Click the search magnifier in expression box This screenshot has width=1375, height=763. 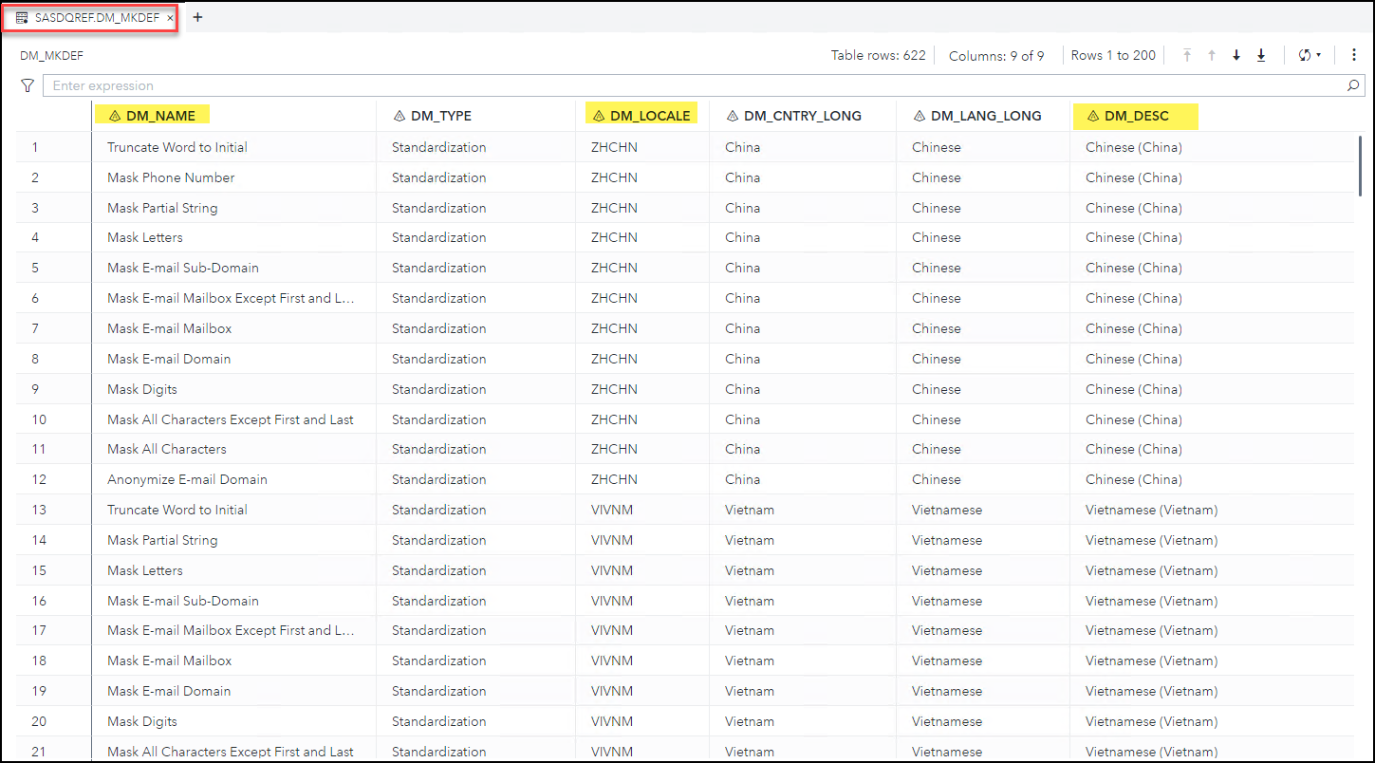[1354, 85]
